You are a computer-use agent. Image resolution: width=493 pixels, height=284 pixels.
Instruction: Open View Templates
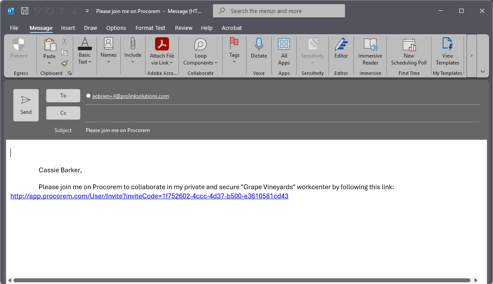pos(447,45)
